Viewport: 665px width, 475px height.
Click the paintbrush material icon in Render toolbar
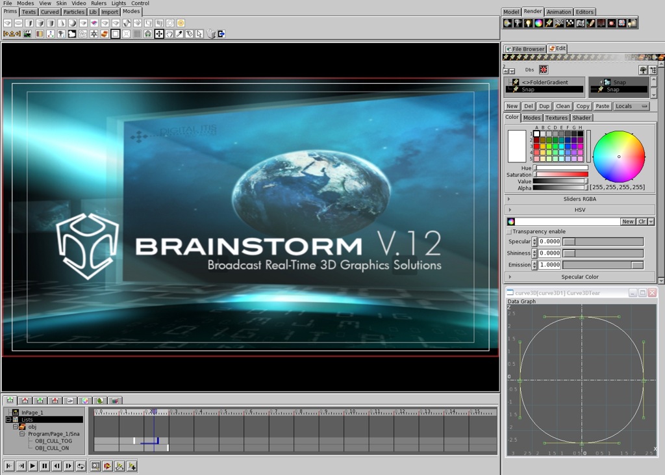click(x=549, y=23)
